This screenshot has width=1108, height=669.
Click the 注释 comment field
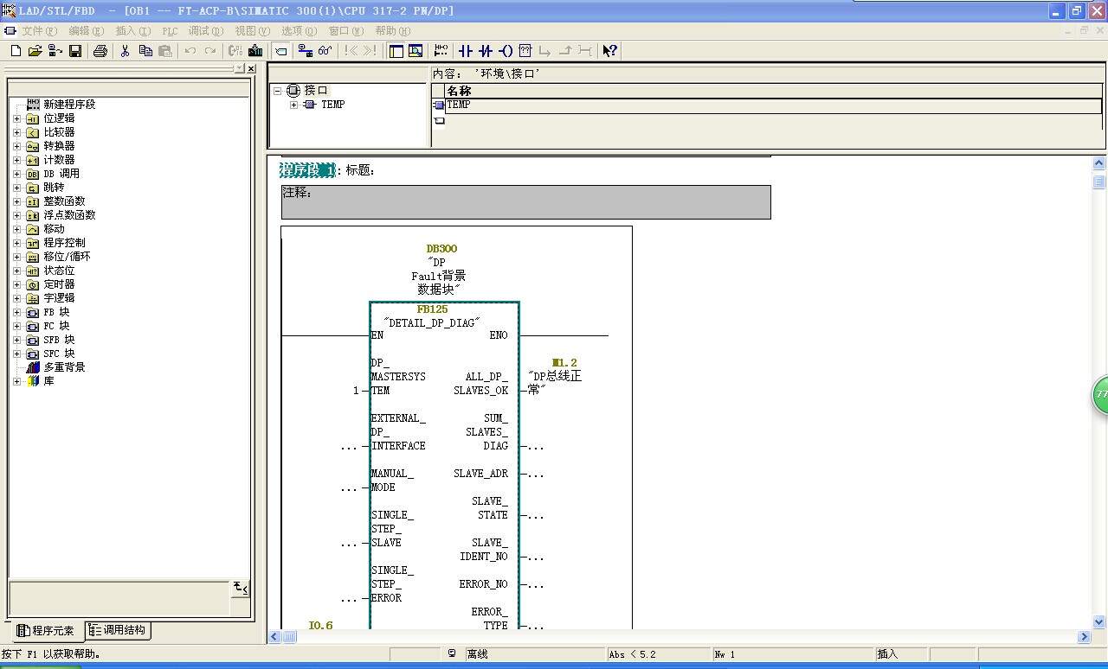click(525, 201)
